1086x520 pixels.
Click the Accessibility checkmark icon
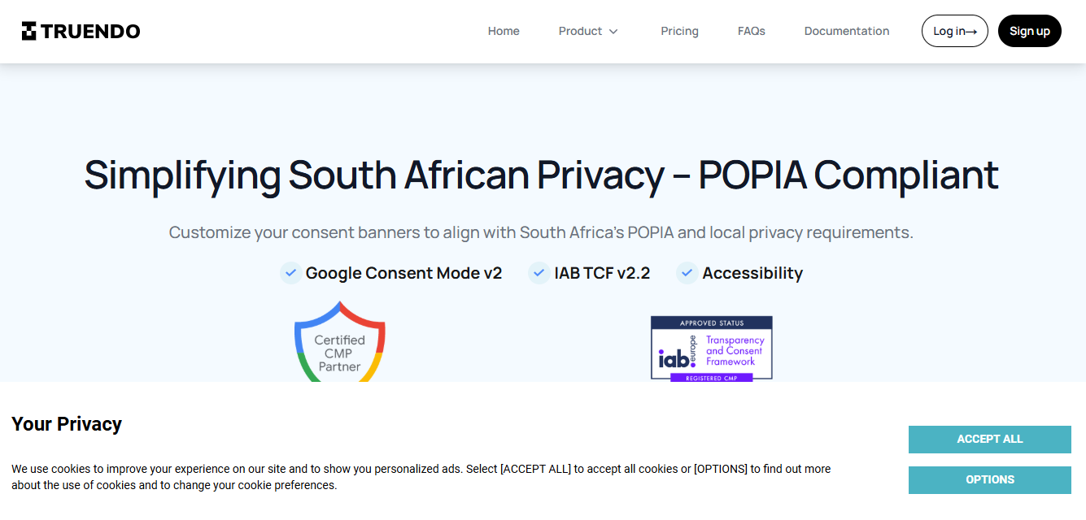(687, 273)
